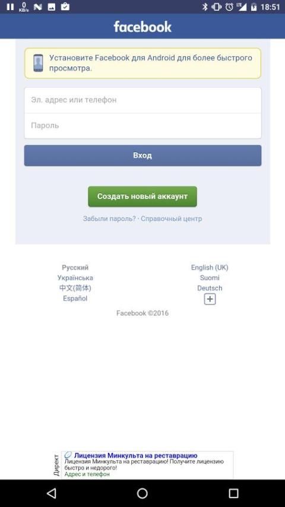Tap the Bluetooth icon in status bar
The height and width of the screenshot is (507, 285).
[x=205, y=7]
